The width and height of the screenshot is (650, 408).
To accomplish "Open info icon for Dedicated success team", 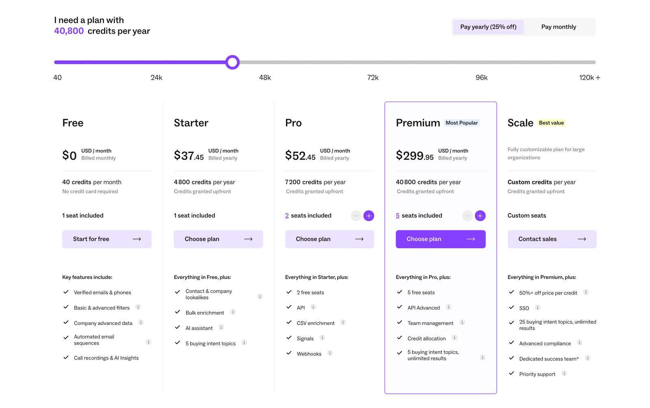I will pyautogui.click(x=587, y=358).
